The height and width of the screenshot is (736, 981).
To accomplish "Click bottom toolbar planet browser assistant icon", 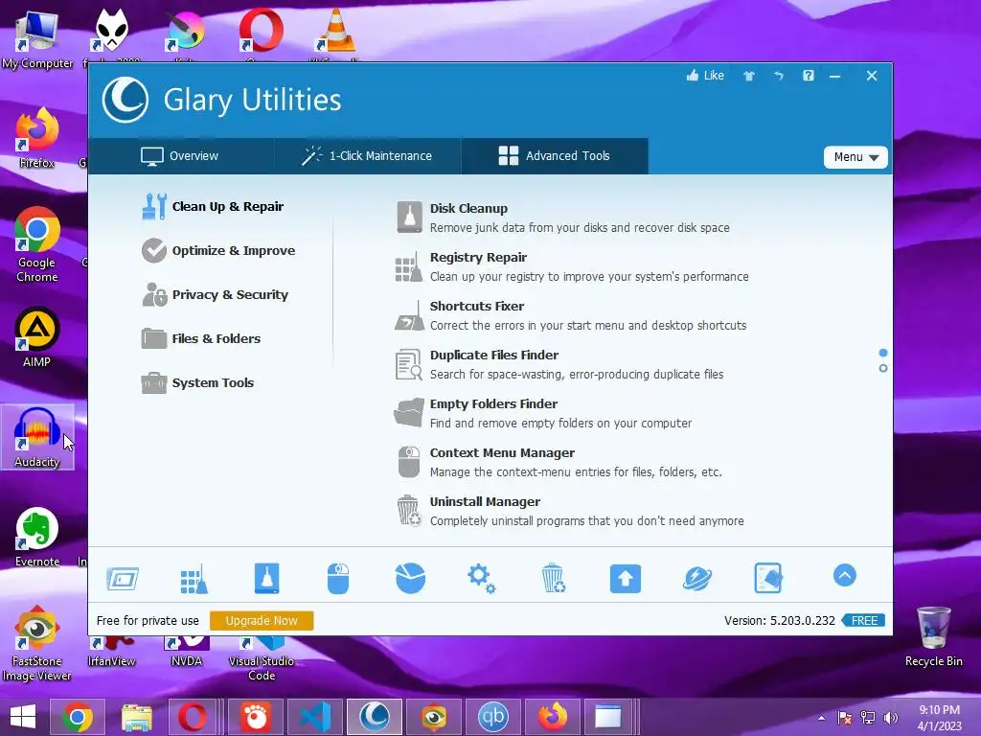I will click(x=697, y=578).
